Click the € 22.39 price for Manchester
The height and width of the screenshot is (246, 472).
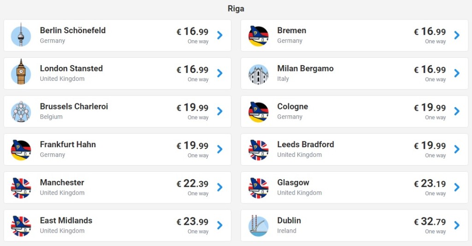point(193,184)
